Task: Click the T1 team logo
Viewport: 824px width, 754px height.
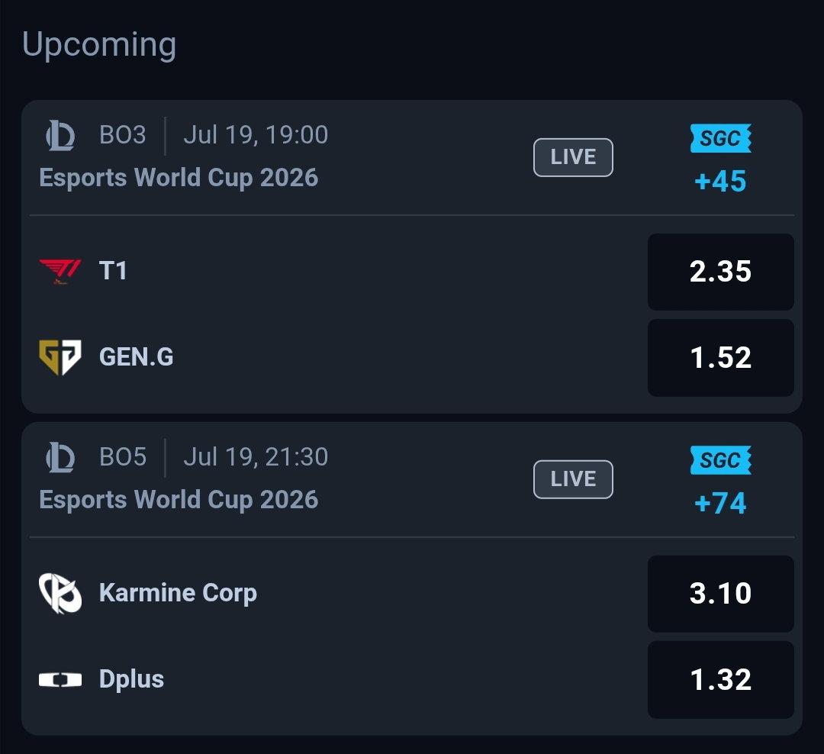Action: 60,272
